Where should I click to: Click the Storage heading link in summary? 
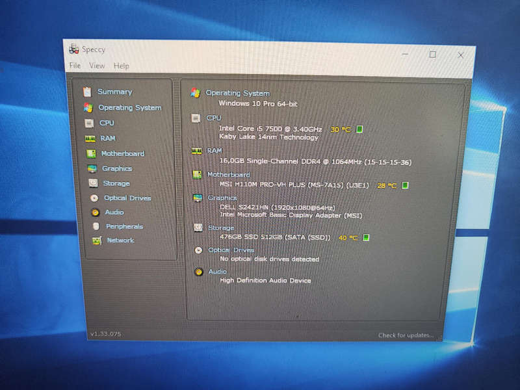[221, 228]
